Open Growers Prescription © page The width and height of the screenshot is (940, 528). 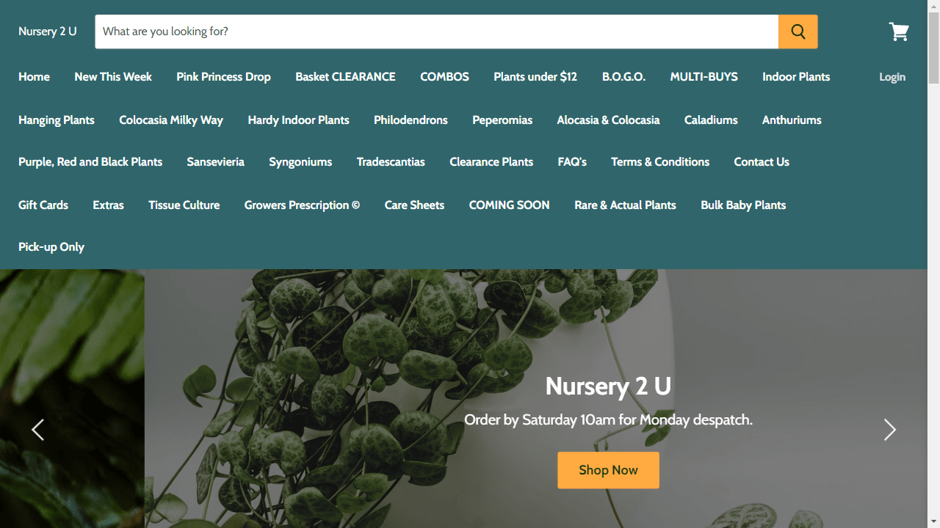pyautogui.click(x=302, y=205)
